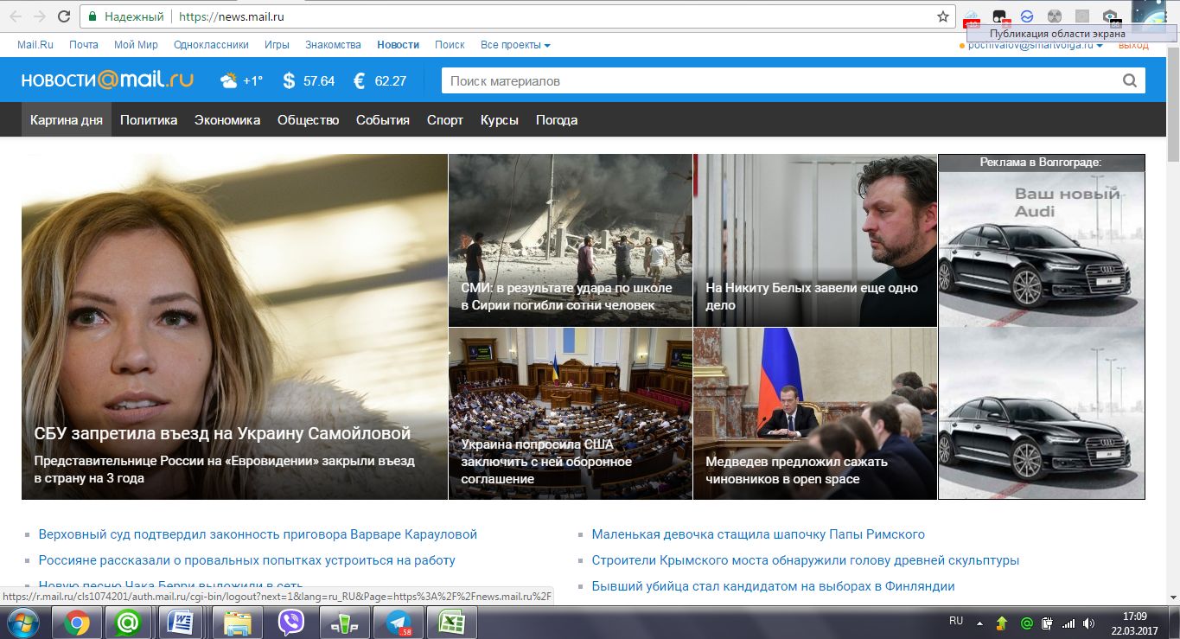
Task: Open the 'Маленькая девочка' Pope cap headline
Action: click(x=758, y=534)
